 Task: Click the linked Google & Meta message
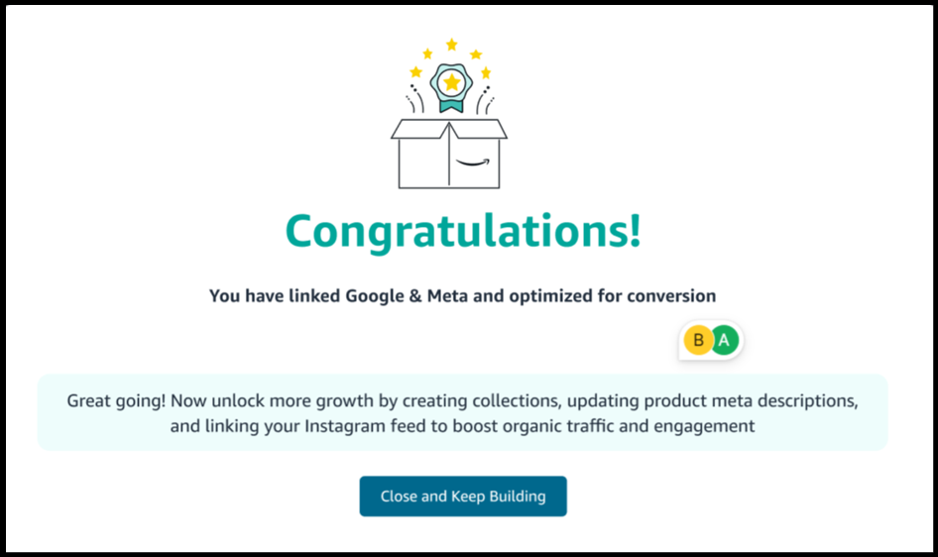pos(462,295)
